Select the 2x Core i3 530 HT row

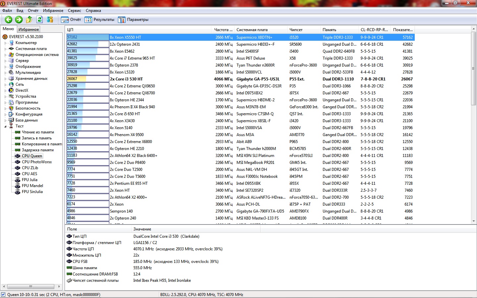pyautogui.click(x=240, y=79)
